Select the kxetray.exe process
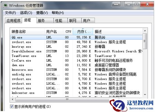The image size is (155, 112). (x=76, y=47)
